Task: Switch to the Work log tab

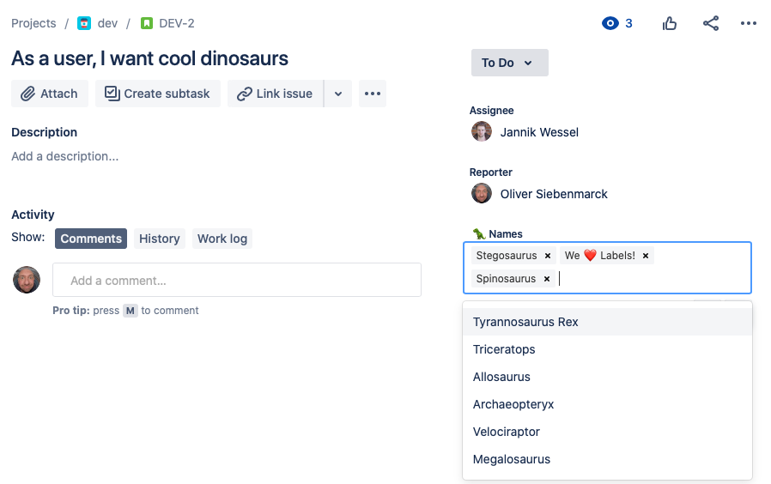Action: [x=222, y=239]
